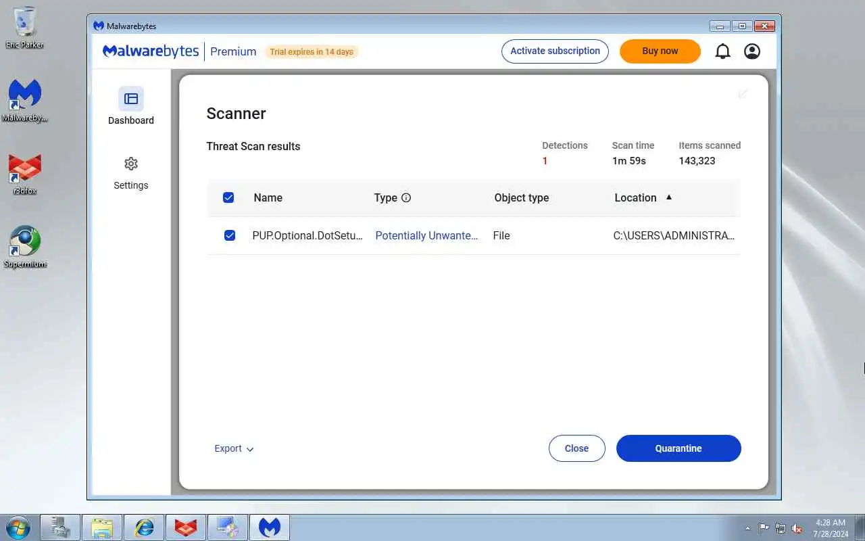Click the Malwarebytes logo in header
865x541 pixels.
pos(151,51)
